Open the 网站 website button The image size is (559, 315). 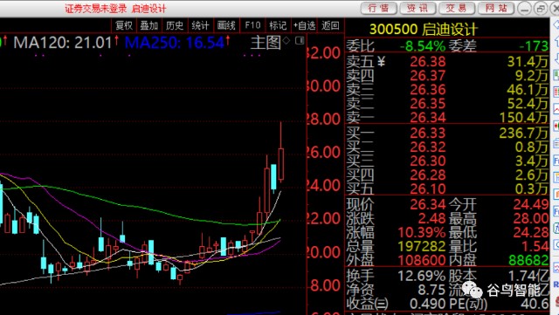tap(496, 8)
